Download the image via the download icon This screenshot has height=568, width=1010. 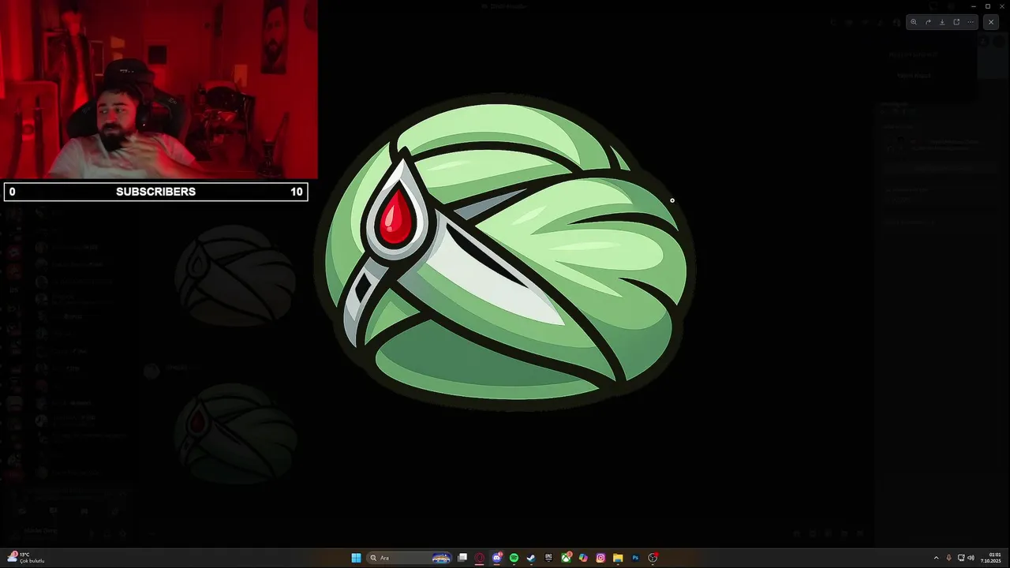[x=942, y=22]
